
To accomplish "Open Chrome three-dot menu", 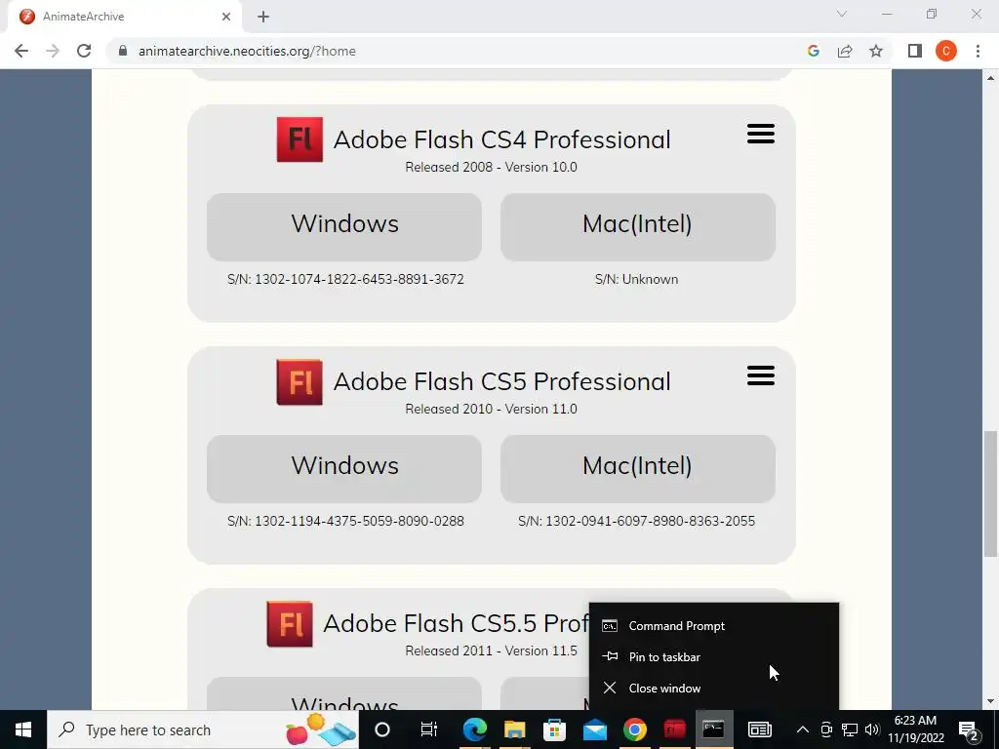I will [978, 51].
